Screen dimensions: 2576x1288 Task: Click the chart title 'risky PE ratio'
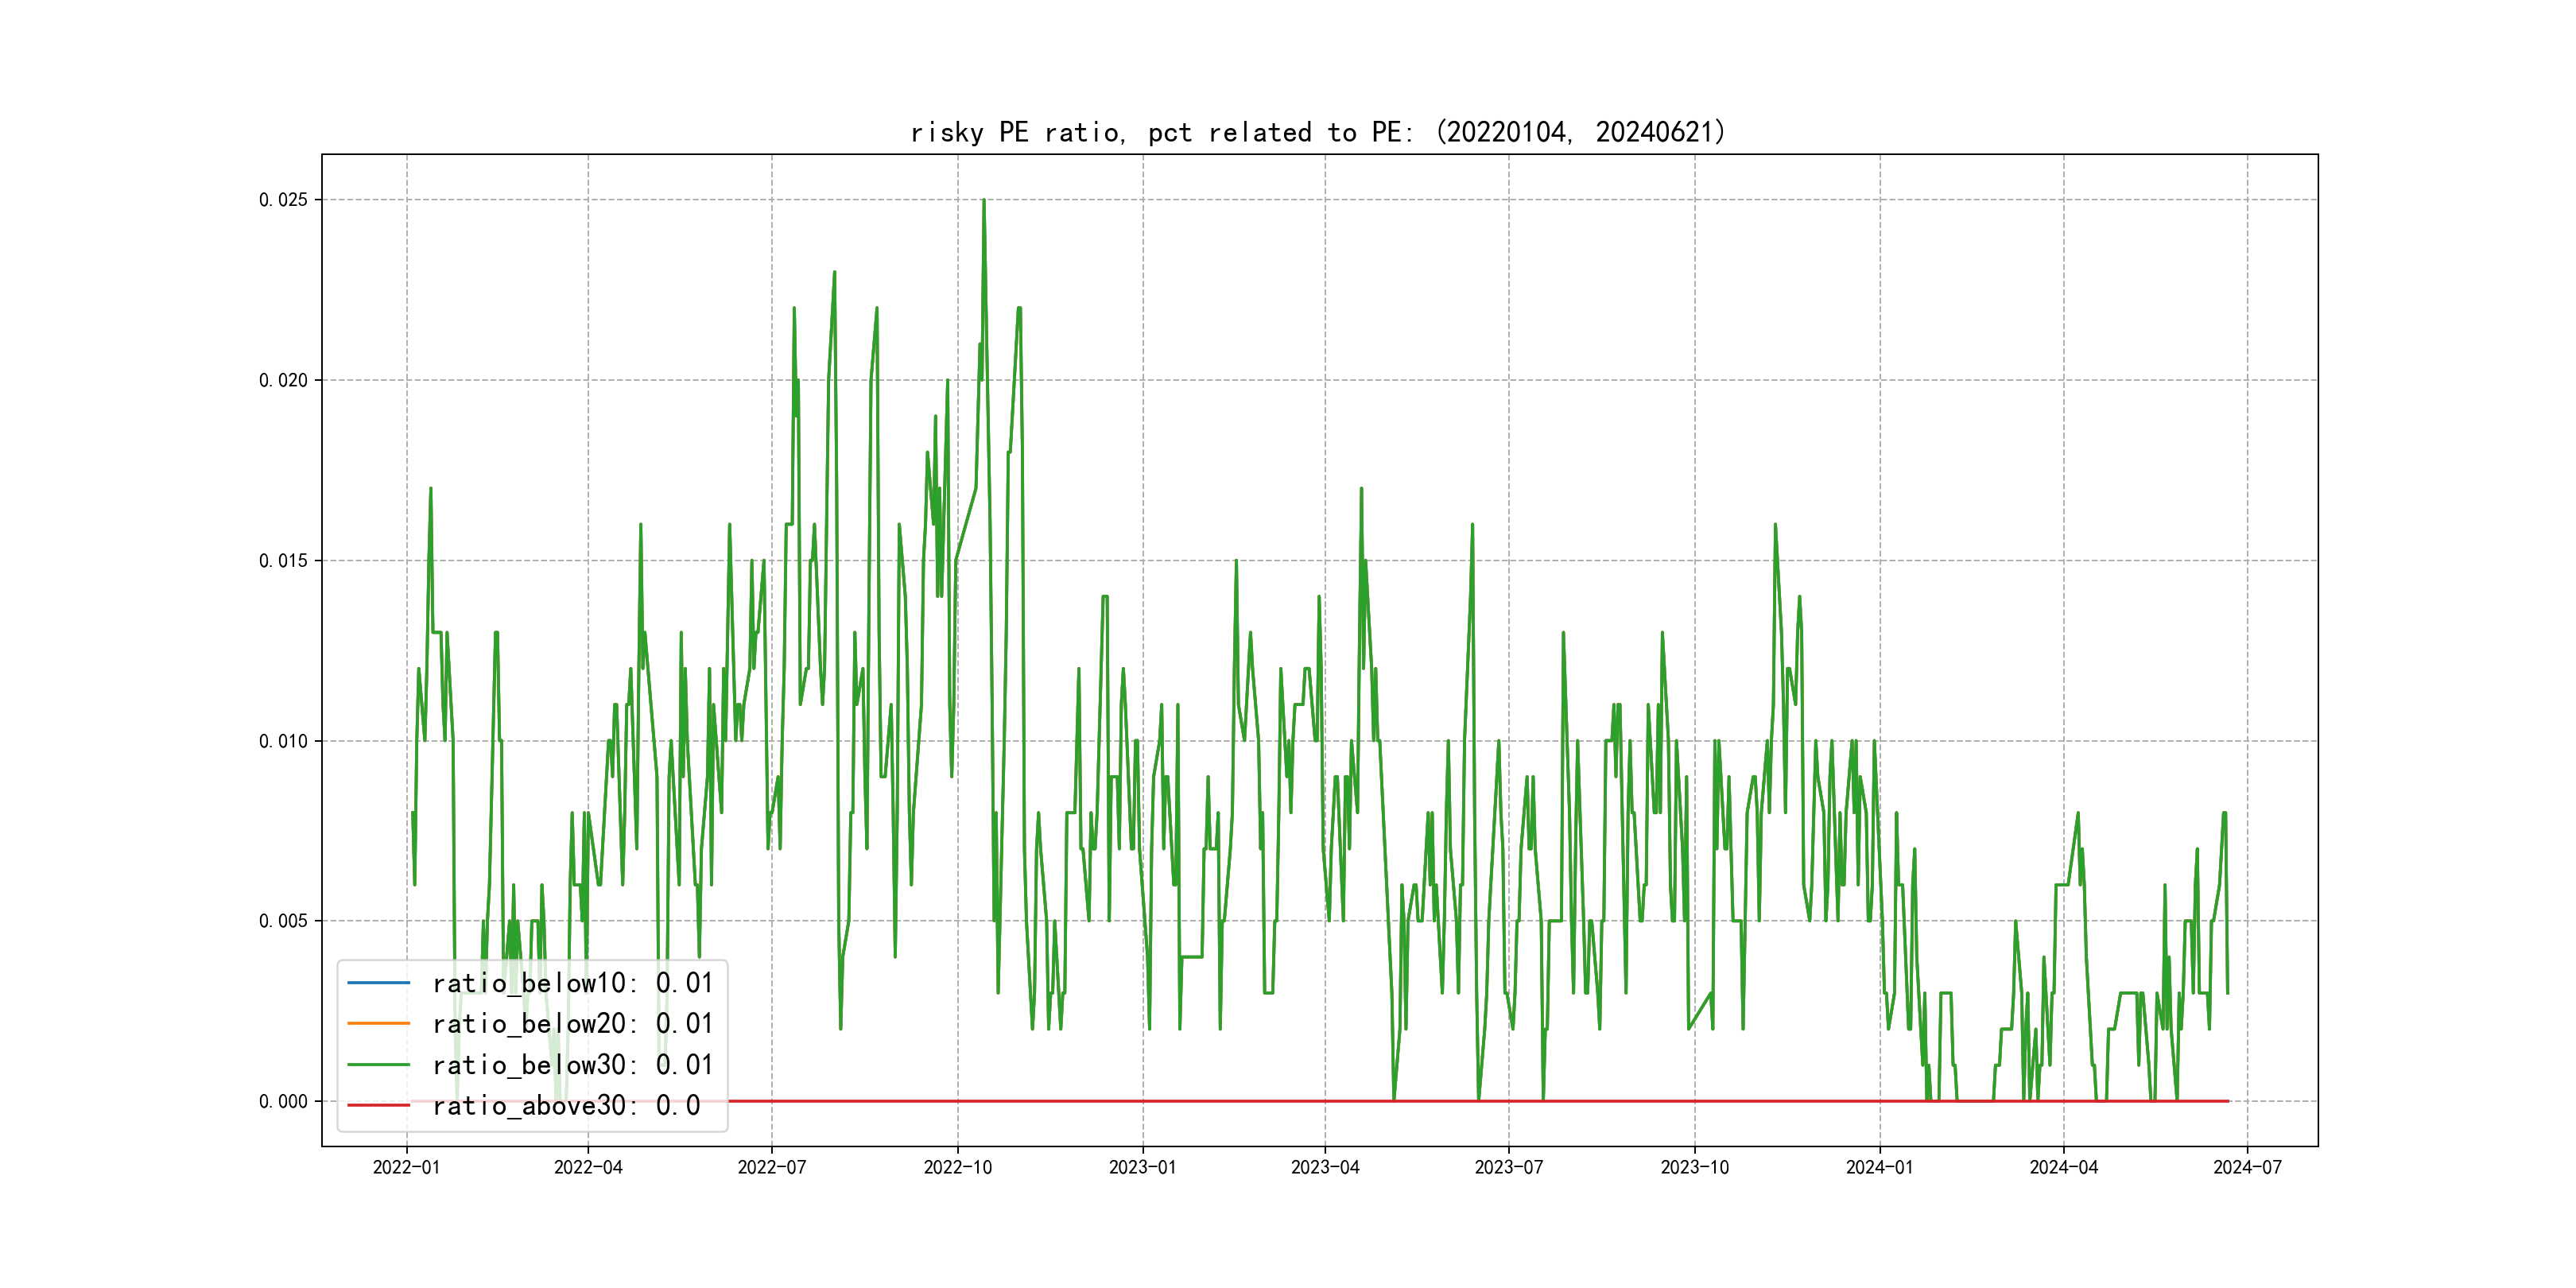click(1318, 132)
